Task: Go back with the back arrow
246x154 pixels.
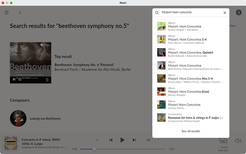Action: tap(20, 12)
